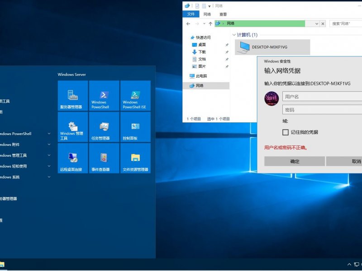Click the 搜索"网络" search box
Viewport: 362px width, 271px height.
pyautogui.click(x=346, y=23)
